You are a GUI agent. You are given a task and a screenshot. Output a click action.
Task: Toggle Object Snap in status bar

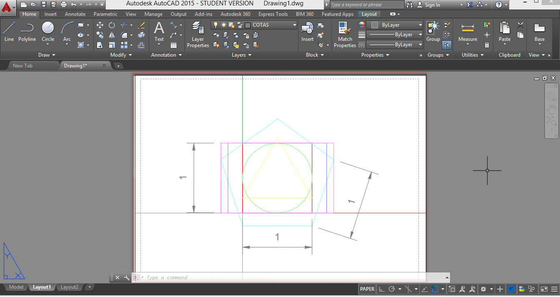tap(435, 289)
